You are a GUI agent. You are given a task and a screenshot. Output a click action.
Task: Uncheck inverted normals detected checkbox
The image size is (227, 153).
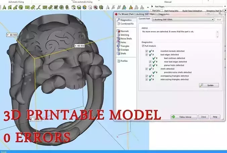click(146, 51)
